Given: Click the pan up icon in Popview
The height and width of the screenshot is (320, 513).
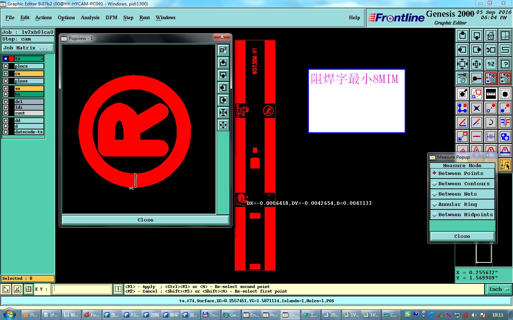Looking at the screenshot, I should (223, 63).
